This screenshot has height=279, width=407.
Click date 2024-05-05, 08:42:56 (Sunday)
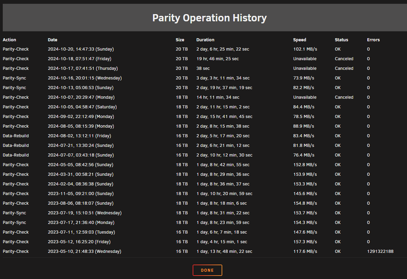pos(81,165)
